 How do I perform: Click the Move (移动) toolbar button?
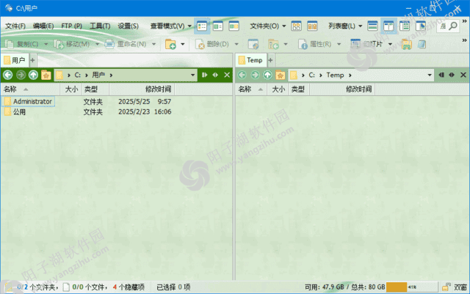[x=72, y=44]
